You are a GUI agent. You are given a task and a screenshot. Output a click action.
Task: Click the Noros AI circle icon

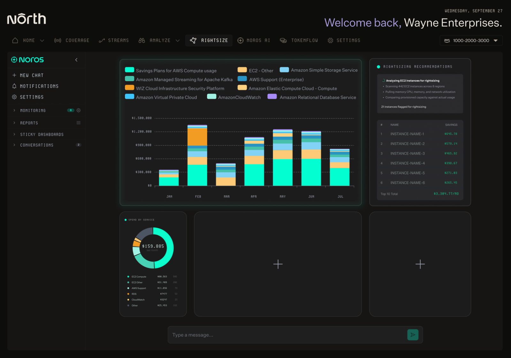[240, 40]
